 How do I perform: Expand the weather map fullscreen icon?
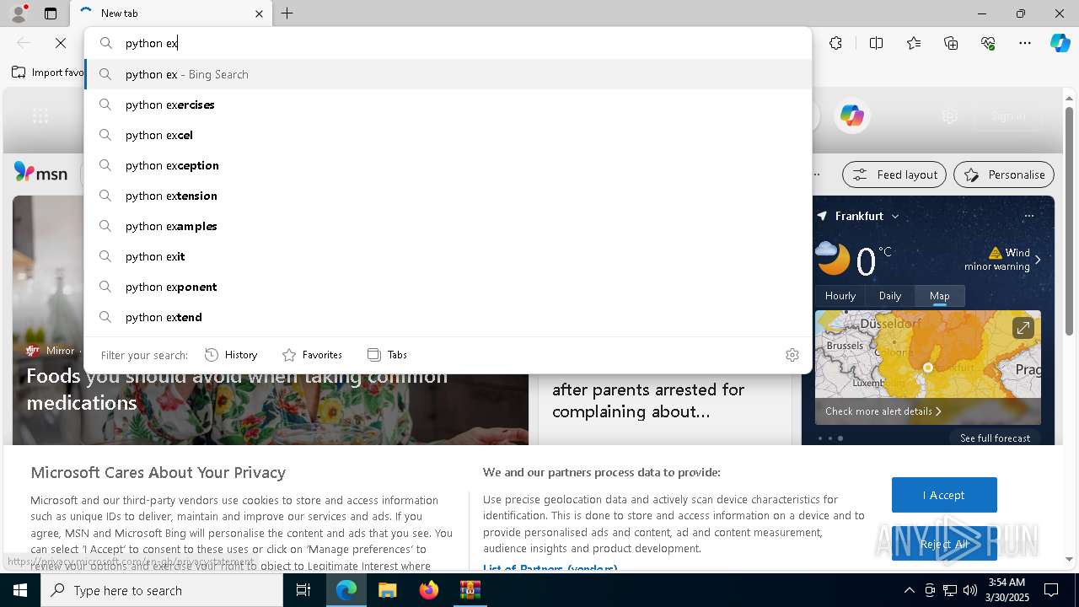[x=1023, y=328]
